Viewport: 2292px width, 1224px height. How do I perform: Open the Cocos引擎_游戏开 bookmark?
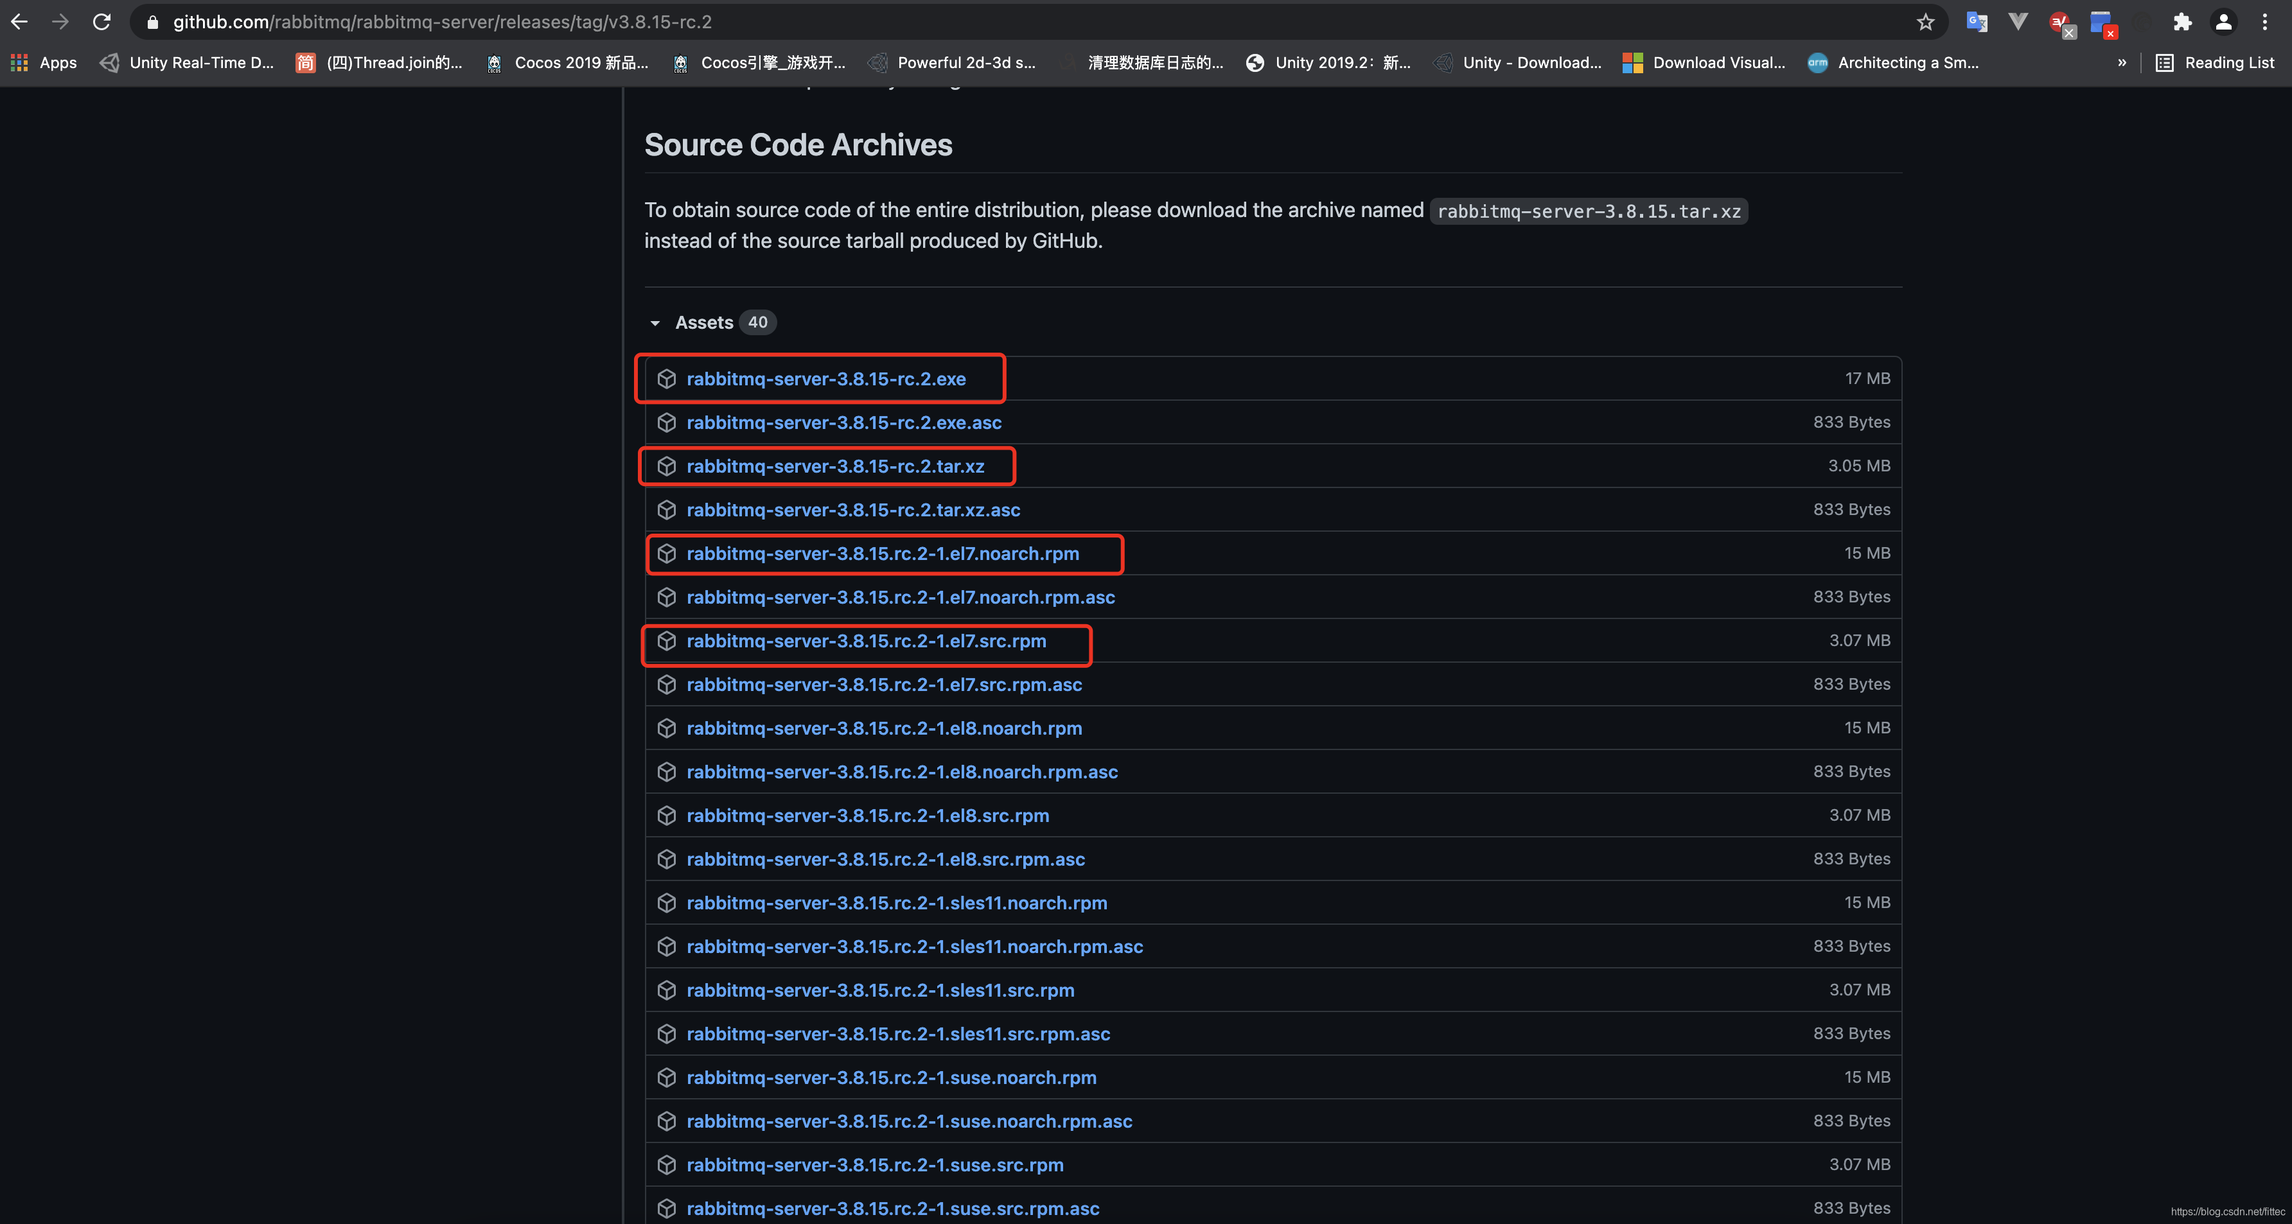coord(759,62)
